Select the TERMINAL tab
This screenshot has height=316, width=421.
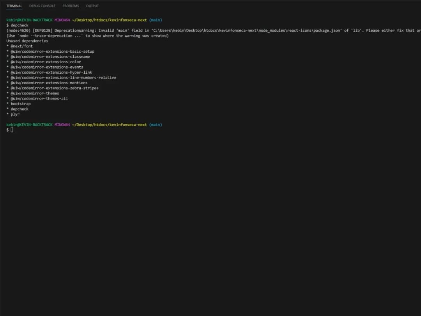pos(14,5)
